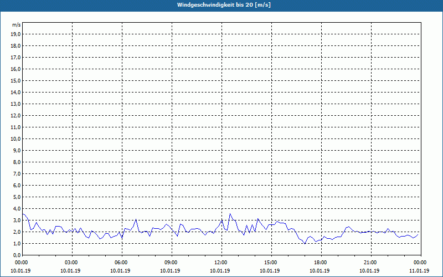Click the 3,0 y-axis label
The width and height of the screenshot is (443, 277).
tap(17, 220)
